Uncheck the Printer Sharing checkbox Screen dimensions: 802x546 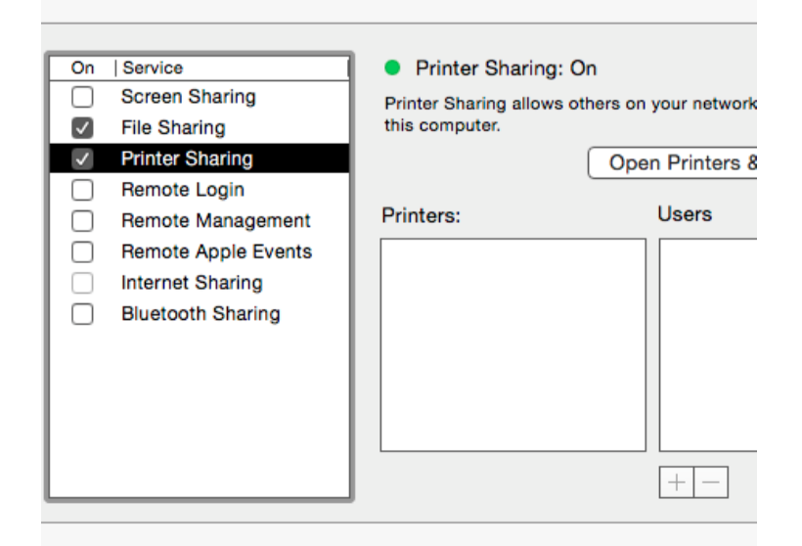tap(82, 159)
